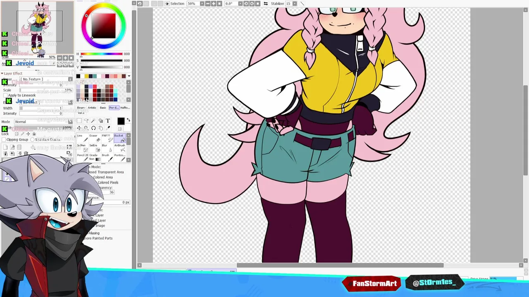Select the Eyedropper tool
529x297 pixels.
click(x=108, y=128)
